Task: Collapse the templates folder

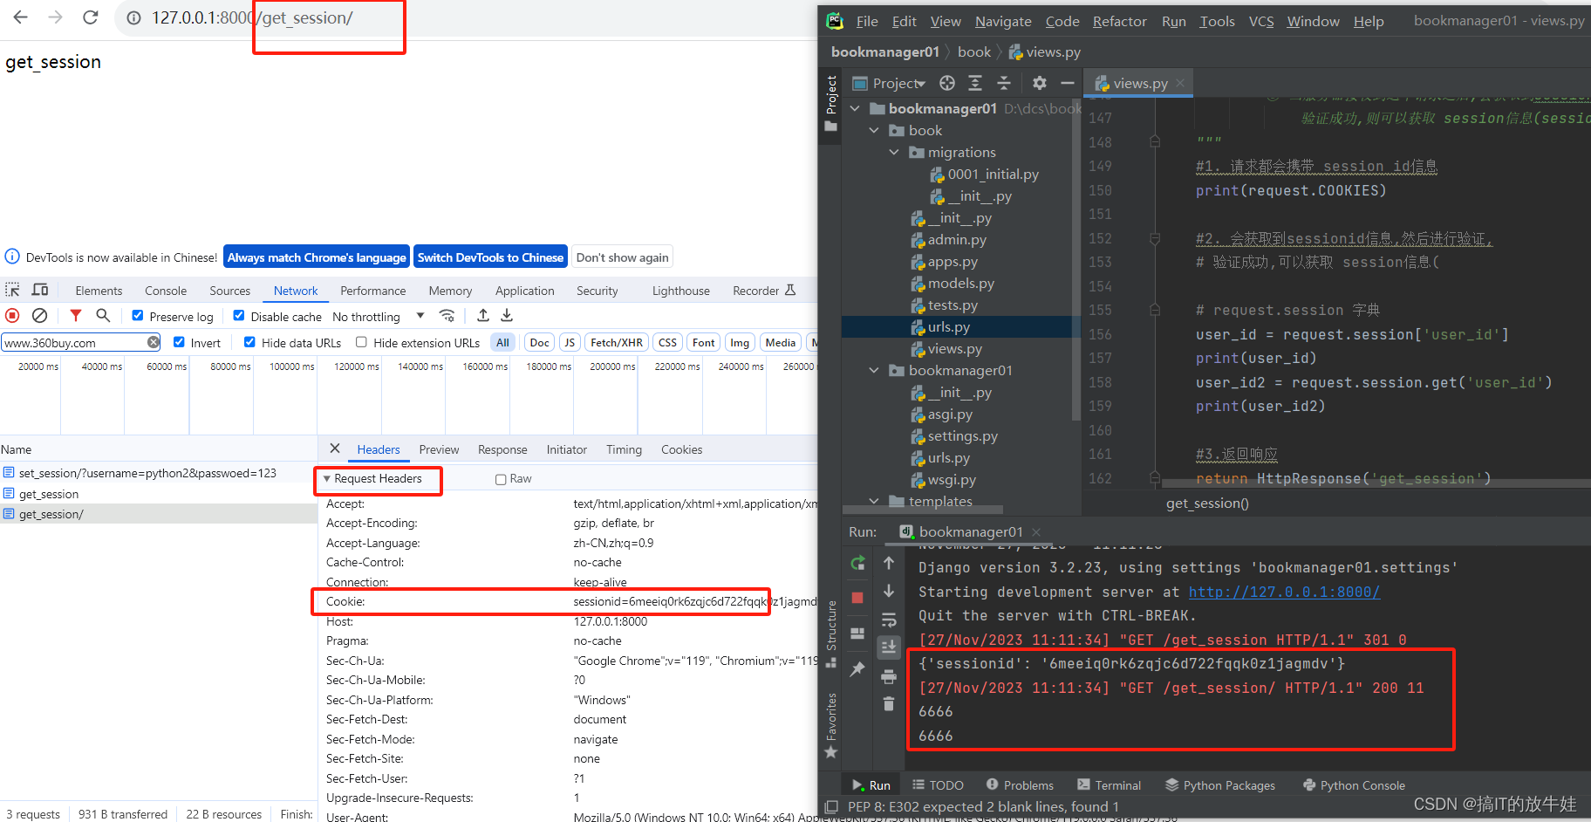Action: [x=875, y=501]
